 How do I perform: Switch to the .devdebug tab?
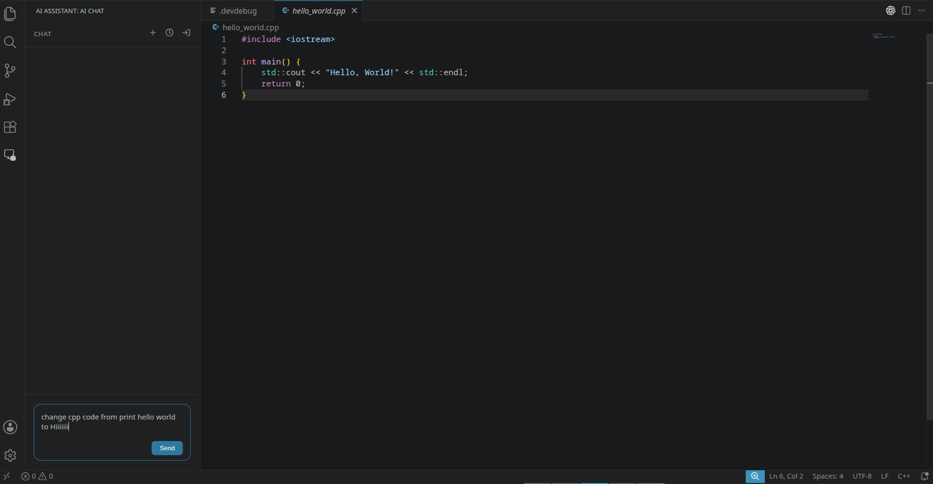click(x=237, y=11)
